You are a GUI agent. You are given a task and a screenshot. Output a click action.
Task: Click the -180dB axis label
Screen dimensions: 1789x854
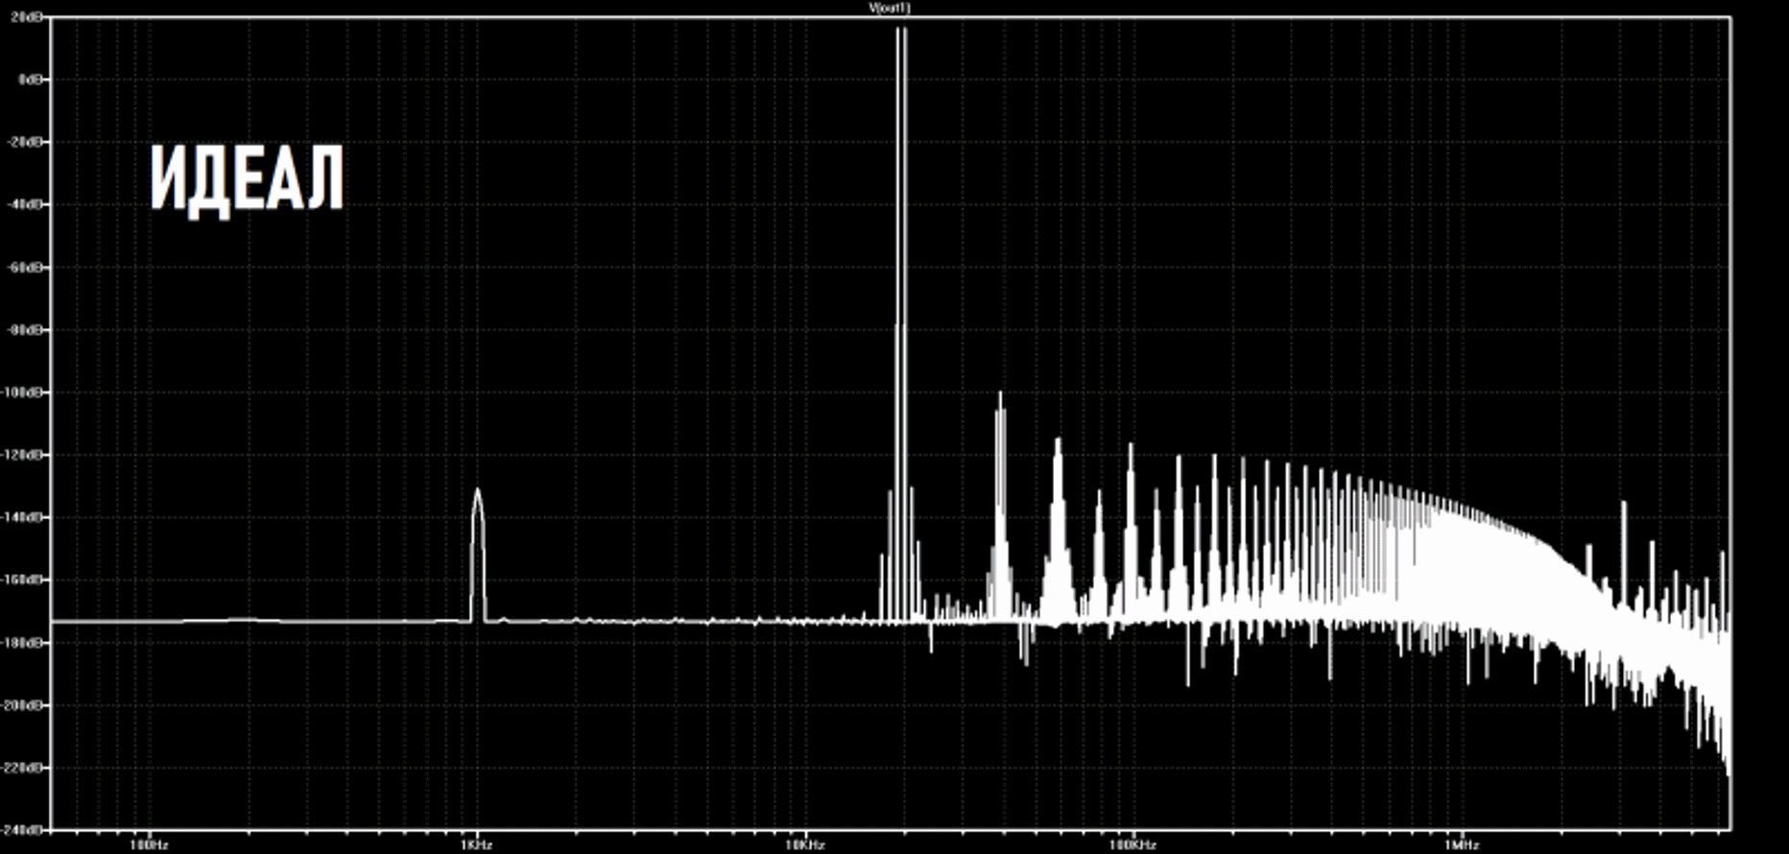coord(24,643)
